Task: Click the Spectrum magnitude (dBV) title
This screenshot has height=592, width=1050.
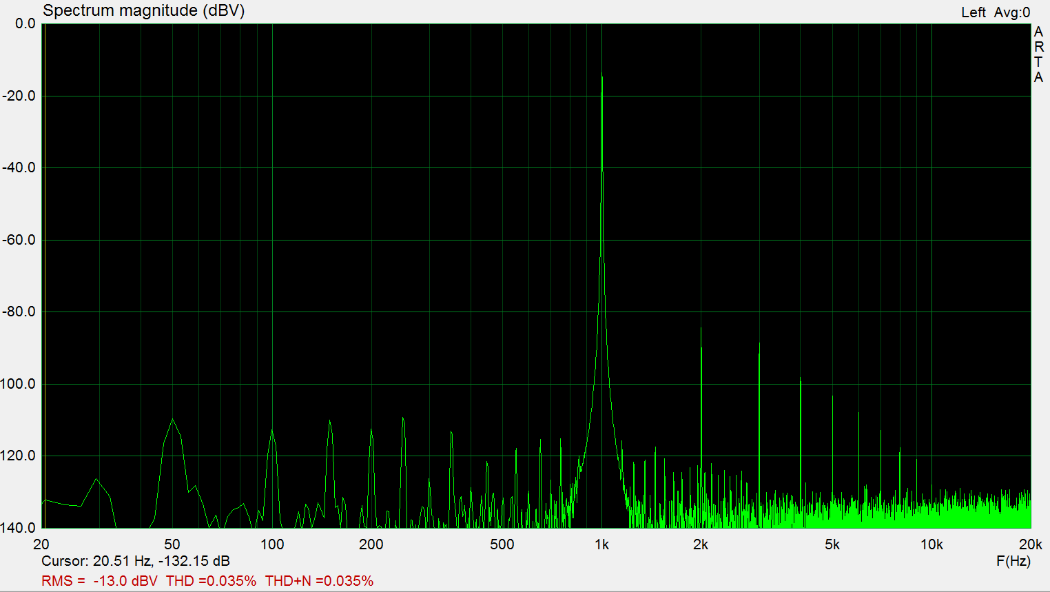Action: [x=143, y=11]
